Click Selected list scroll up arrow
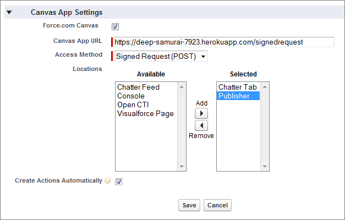This screenshot has height=220, width=345. [265, 87]
